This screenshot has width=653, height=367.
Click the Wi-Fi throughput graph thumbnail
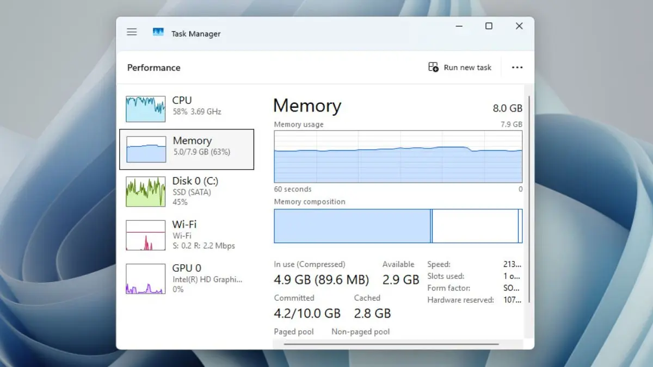[x=145, y=235]
